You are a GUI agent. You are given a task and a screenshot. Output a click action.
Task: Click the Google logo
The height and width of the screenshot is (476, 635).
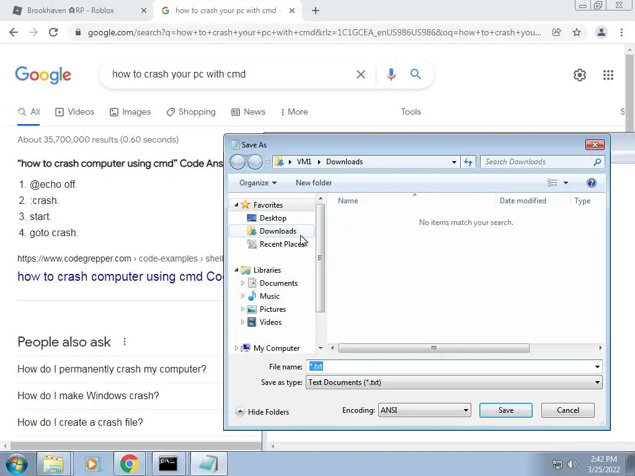(43, 75)
